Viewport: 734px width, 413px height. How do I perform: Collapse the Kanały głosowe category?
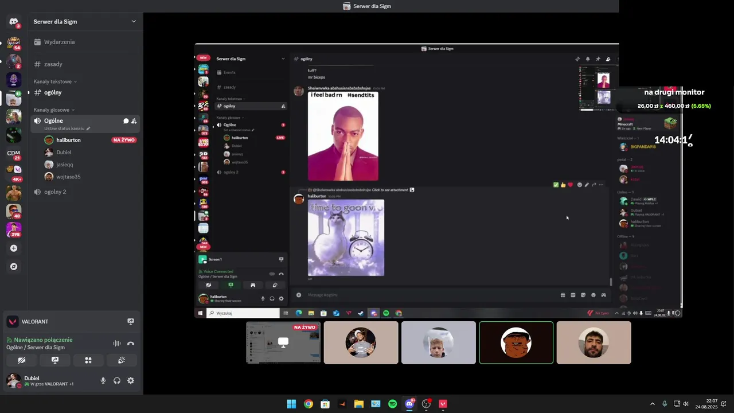point(54,110)
